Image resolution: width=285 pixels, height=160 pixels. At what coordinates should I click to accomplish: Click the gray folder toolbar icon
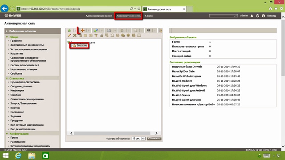coord(109,31)
